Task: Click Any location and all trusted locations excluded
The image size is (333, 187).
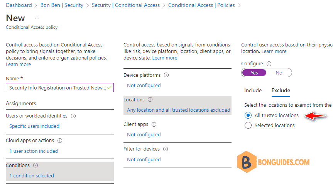Action: (x=178, y=110)
